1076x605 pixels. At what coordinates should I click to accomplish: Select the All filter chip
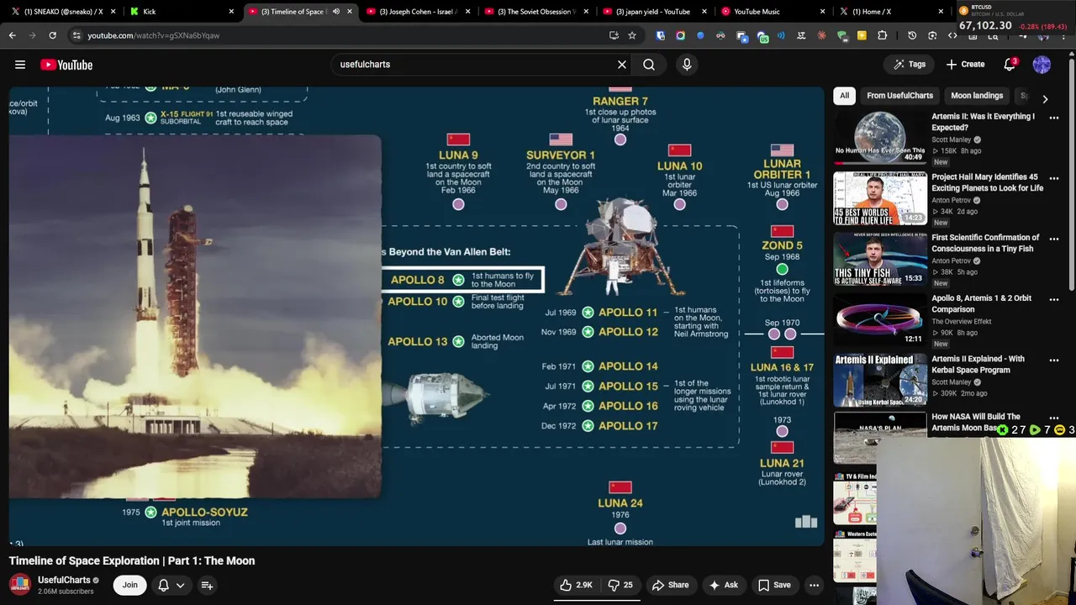845,96
